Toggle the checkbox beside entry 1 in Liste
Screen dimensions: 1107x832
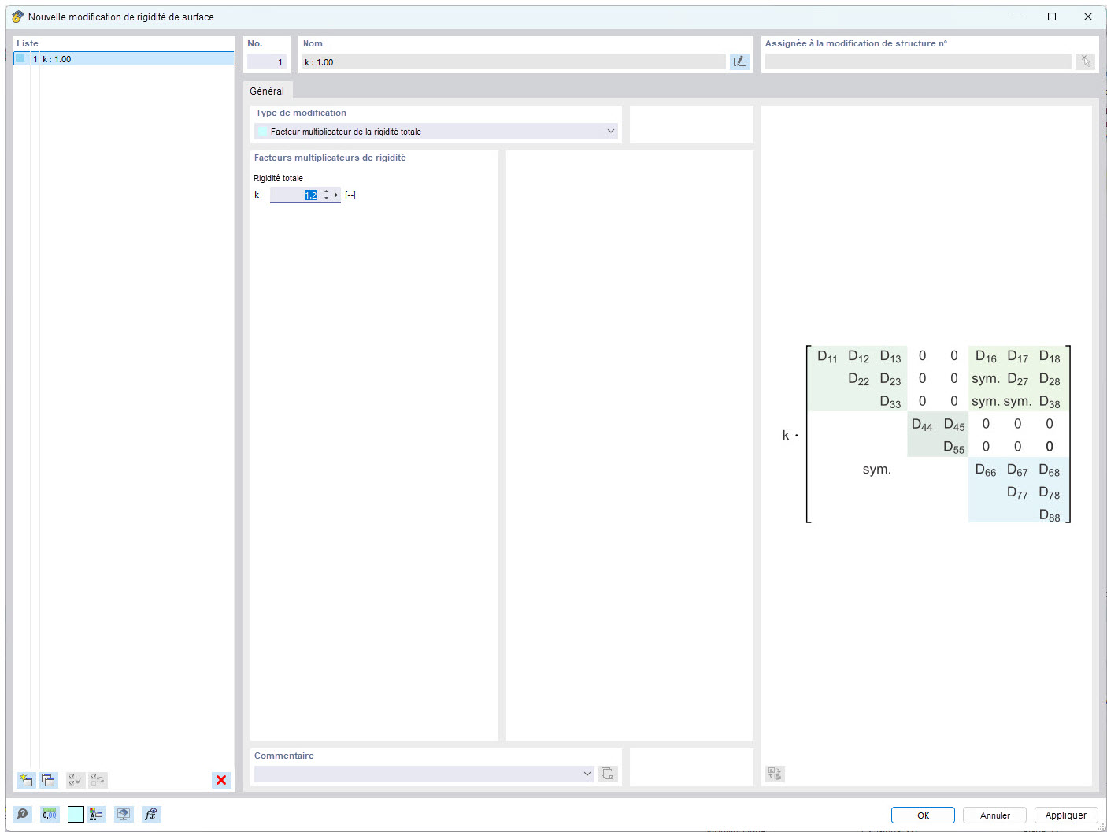tap(20, 58)
